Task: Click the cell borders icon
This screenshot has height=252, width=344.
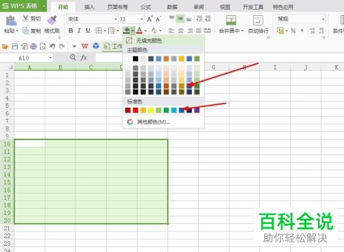Action: 98,30
